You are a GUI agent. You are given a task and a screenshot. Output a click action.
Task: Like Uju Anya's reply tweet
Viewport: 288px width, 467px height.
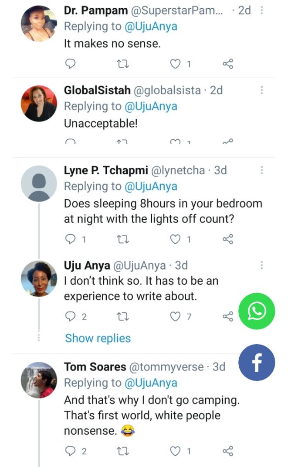(x=175, y=317)
